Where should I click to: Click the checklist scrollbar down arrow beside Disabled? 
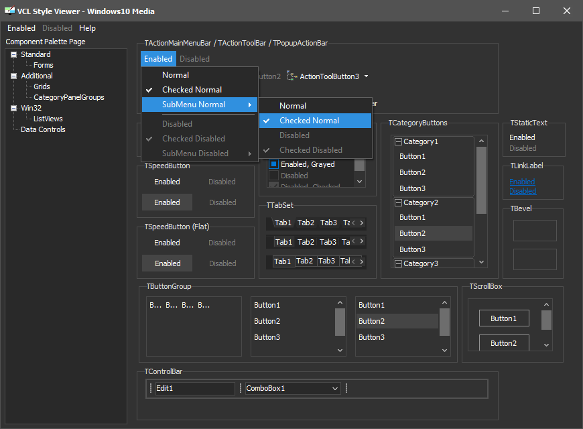[x=359, y=181]
